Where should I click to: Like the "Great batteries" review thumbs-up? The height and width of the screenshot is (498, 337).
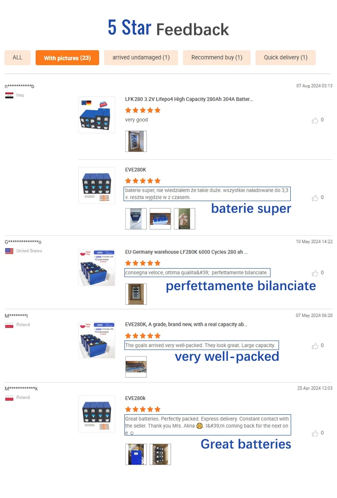click(x=315, y=433)
